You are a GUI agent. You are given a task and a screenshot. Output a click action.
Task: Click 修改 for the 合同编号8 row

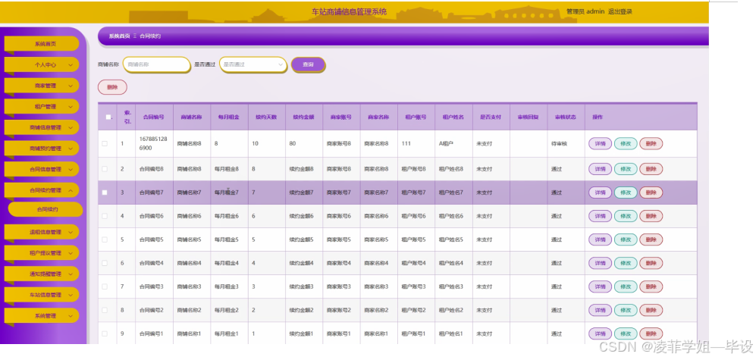click(x=626, y=169)
